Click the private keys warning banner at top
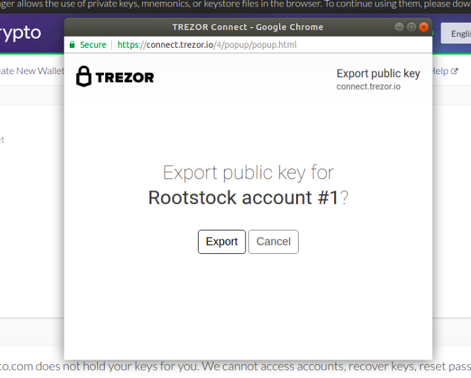This screenshot has height=378, width=471. pos(235,4)
